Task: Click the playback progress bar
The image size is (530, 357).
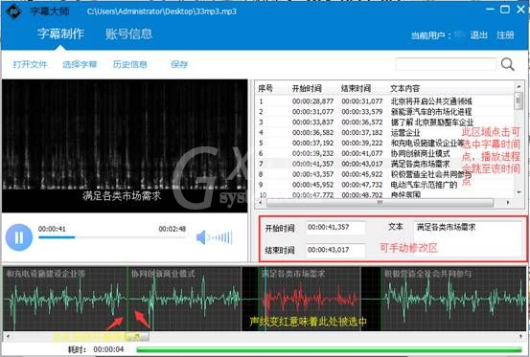Action: click(x=112, y=237)
